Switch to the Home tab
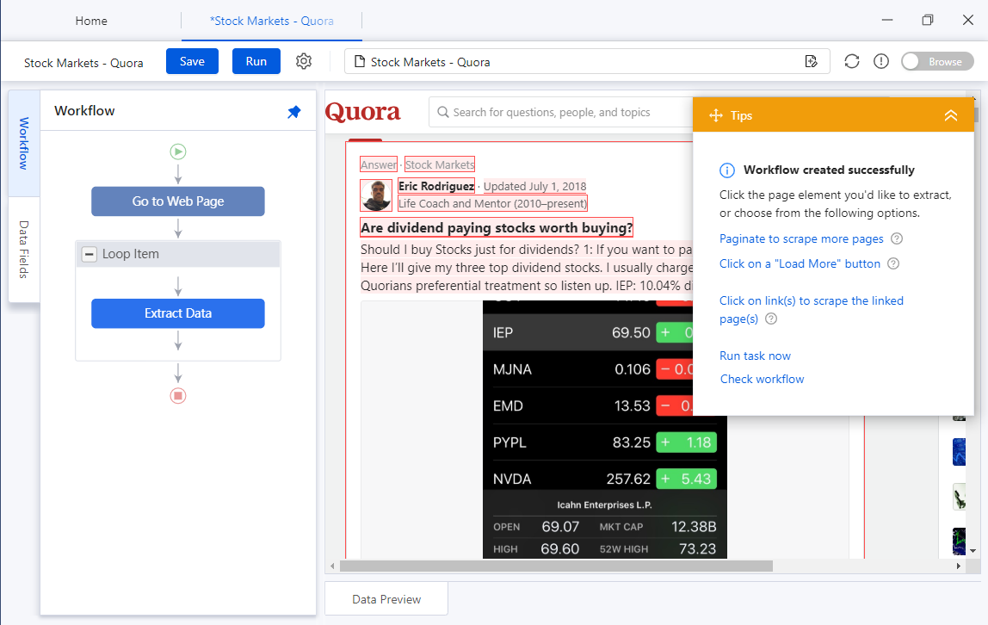The height and width of the screenshot is (625, 988). (x=91, y=21)
